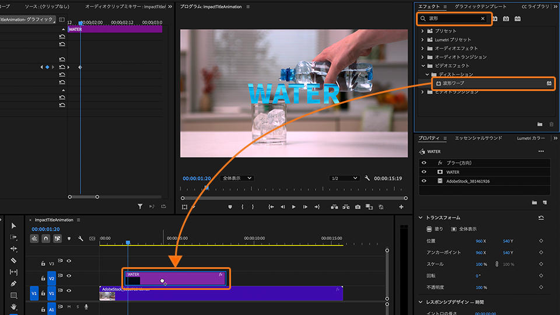This screenshot has height=315, width=560.
Task: Collapse the ビデオエフェクト folder
Action: [422, 66]
